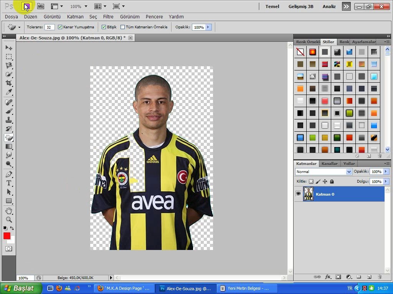This screenshot has width=393, height=294.
Task: Open the tool preset picker dropdown
Action: [19, 27]
